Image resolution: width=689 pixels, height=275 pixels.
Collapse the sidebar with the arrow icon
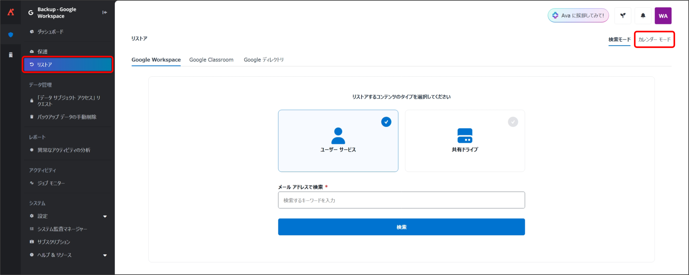tap(105, 12)
